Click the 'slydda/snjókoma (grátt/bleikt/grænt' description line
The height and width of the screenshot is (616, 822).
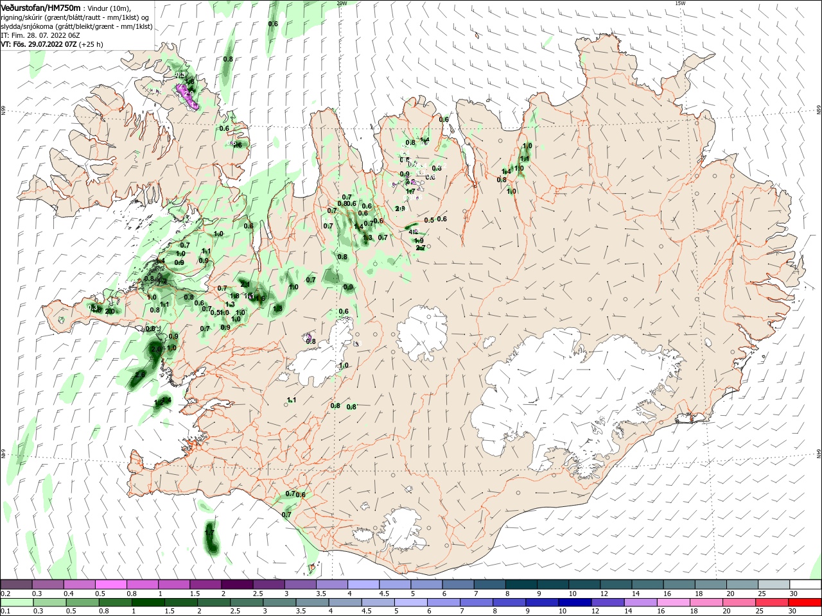tap(76, 26)
